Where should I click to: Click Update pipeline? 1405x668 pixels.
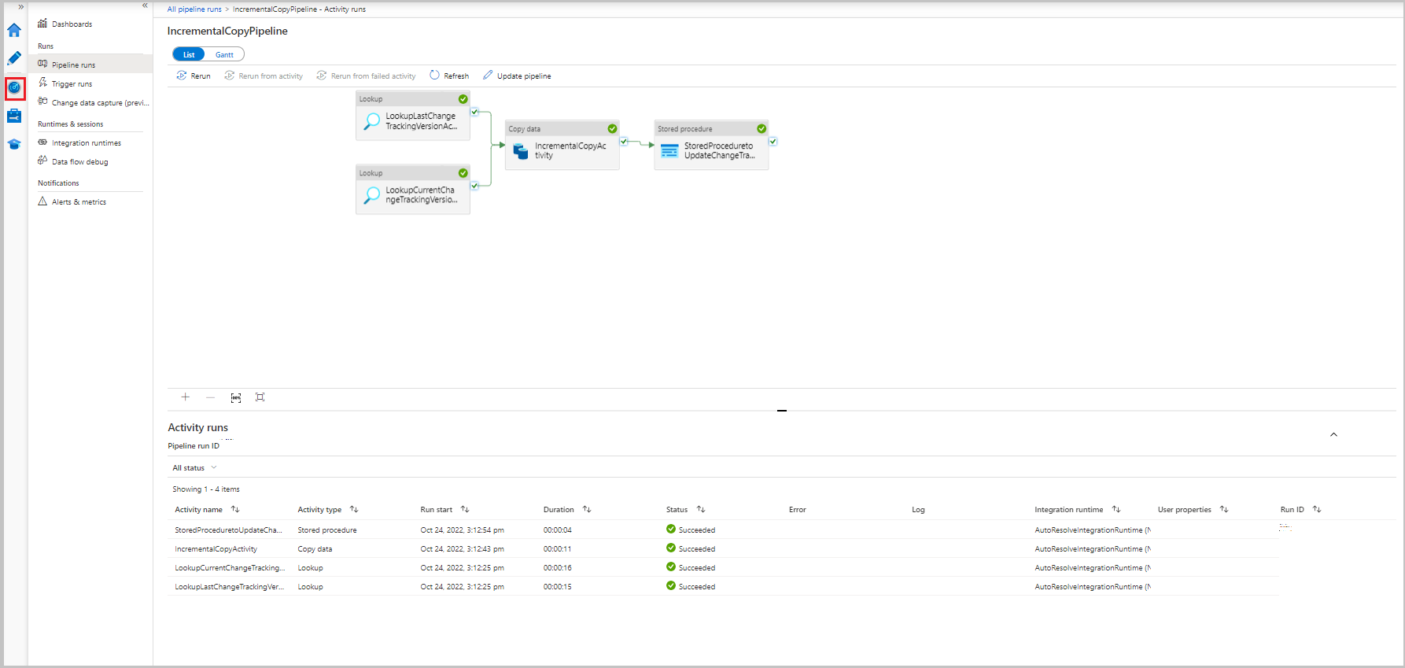tap(517, 76)
